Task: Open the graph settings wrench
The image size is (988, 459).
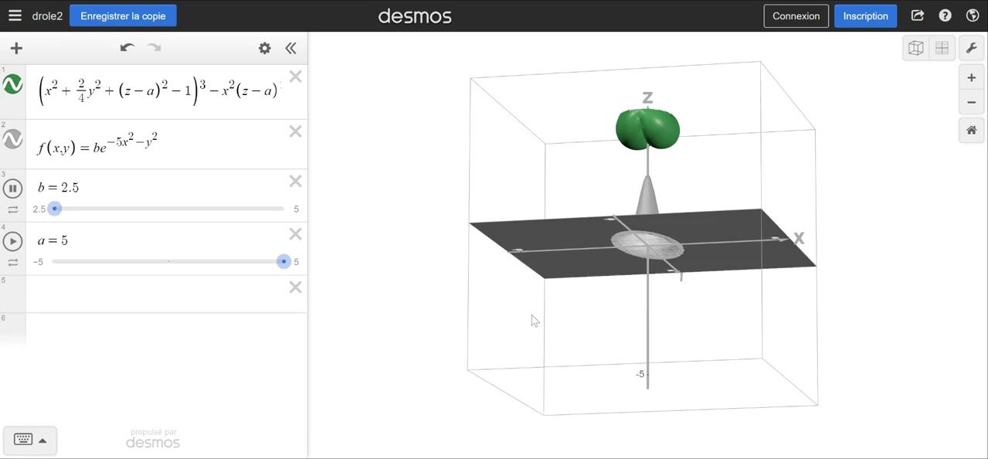Action: [x=971, y=48]
